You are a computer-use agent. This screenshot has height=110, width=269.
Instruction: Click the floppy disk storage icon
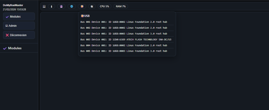pyautogui.click(x=61, y=6)
